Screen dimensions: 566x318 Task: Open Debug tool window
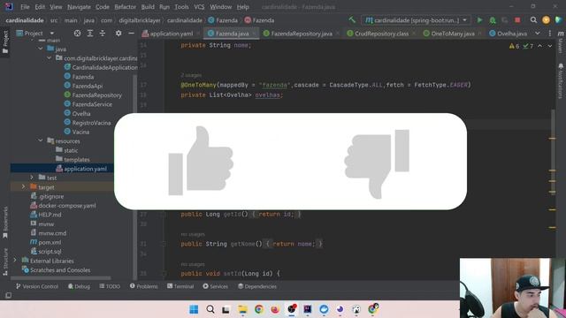(79, 286)
